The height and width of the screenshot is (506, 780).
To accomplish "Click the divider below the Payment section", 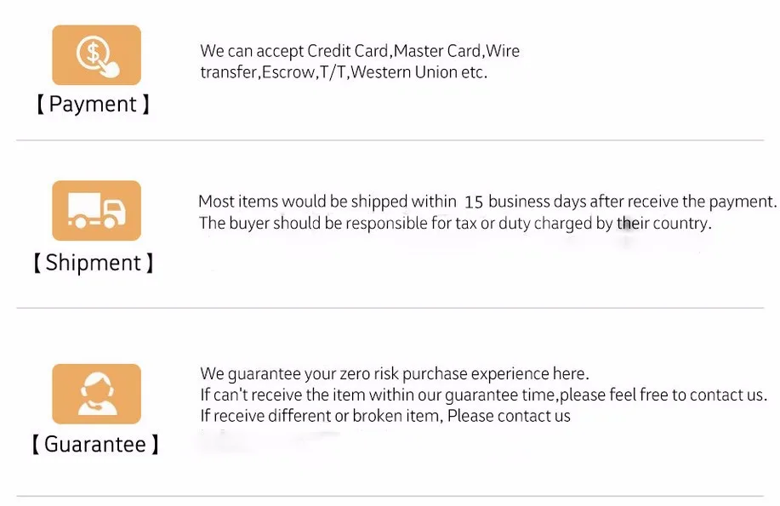I will [x=390, y=140].
